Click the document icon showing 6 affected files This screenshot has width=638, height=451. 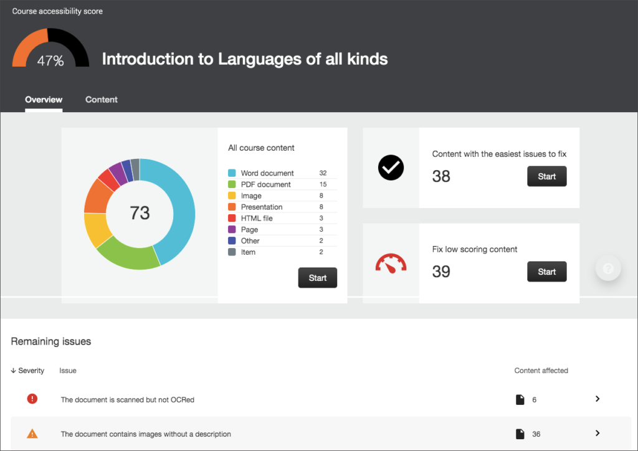click(x=521, y=399)
